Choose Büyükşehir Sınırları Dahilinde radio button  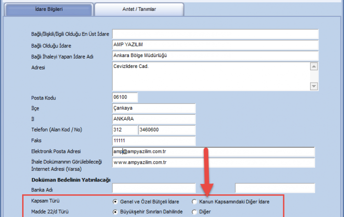115,212
